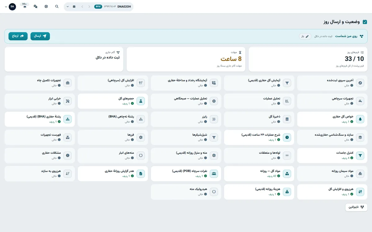The image size is (372, 232).
Task: Open the مواد سیمان روزانه form card
Action: coord(332,174)
